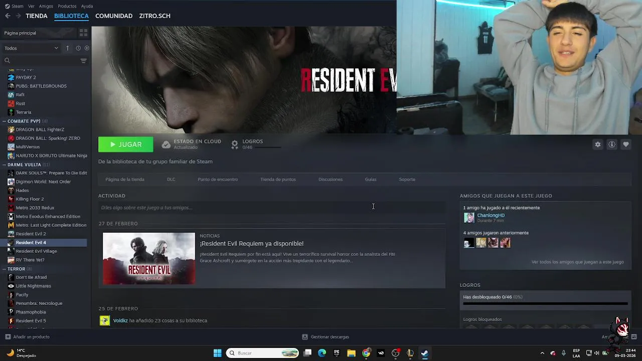Show recently played clock filter
This screenshot has width=642, height=361.
click(x=78, y=48)
